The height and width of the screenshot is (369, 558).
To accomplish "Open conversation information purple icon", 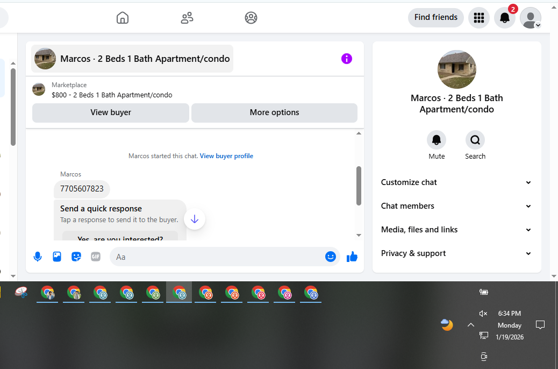I will coord(347,59).
